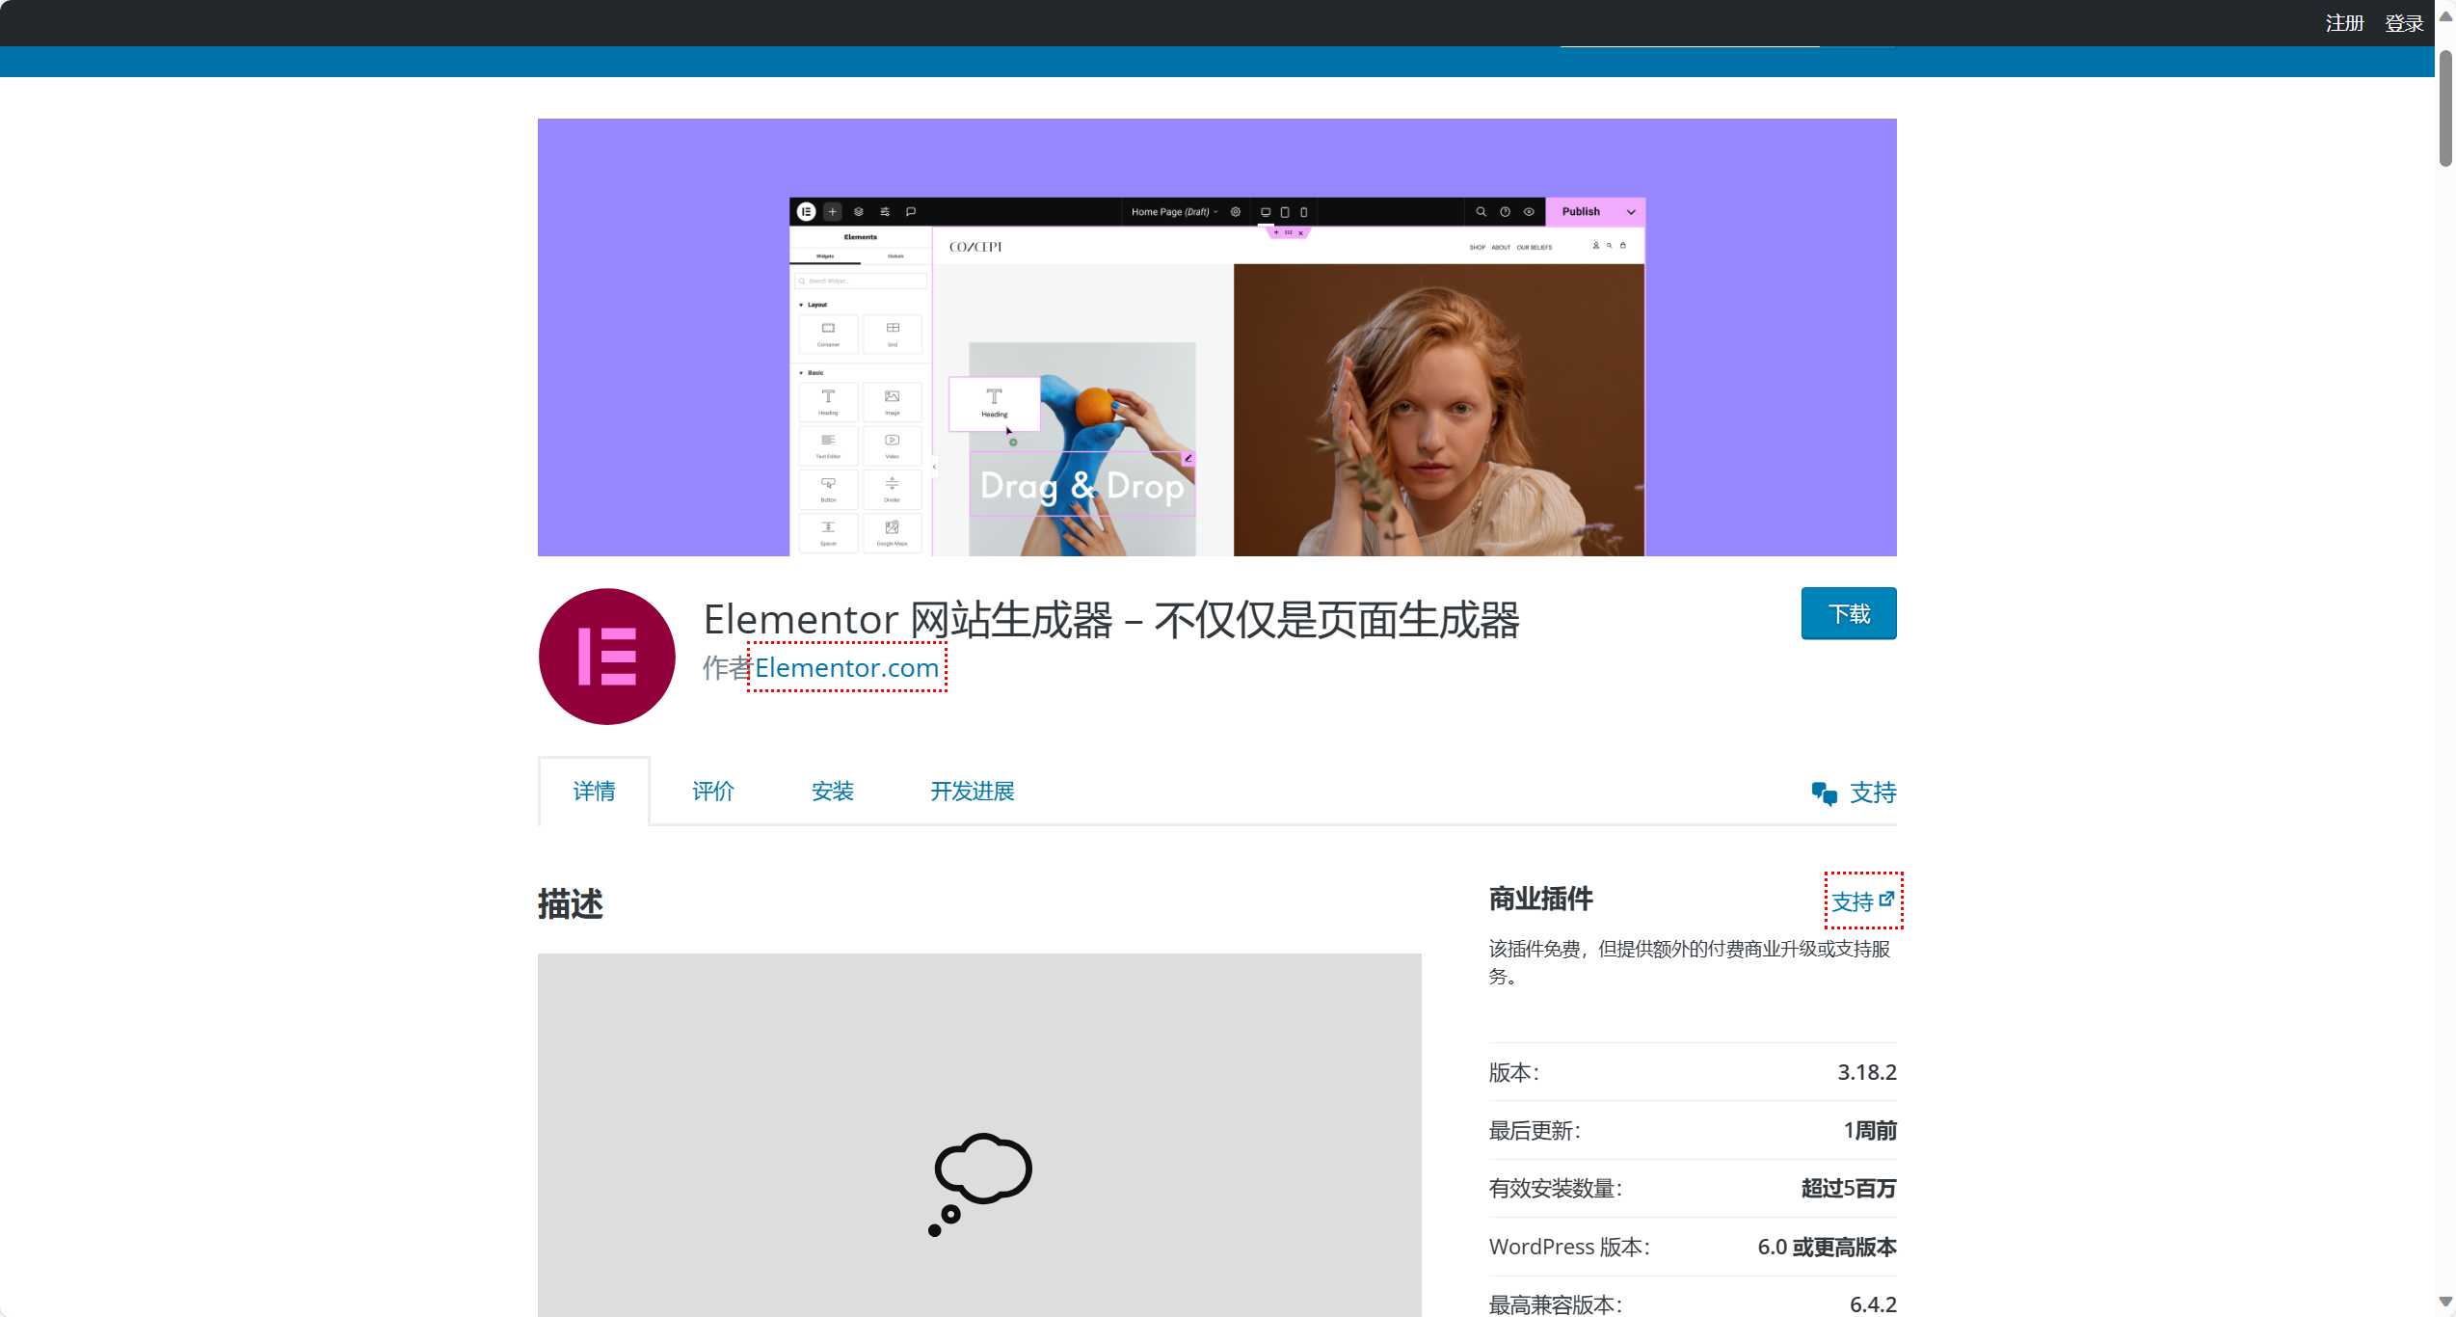Switch to the 开发进展 tab
The height and width of the screenshot is (1317, 2456).
[973, 792]
